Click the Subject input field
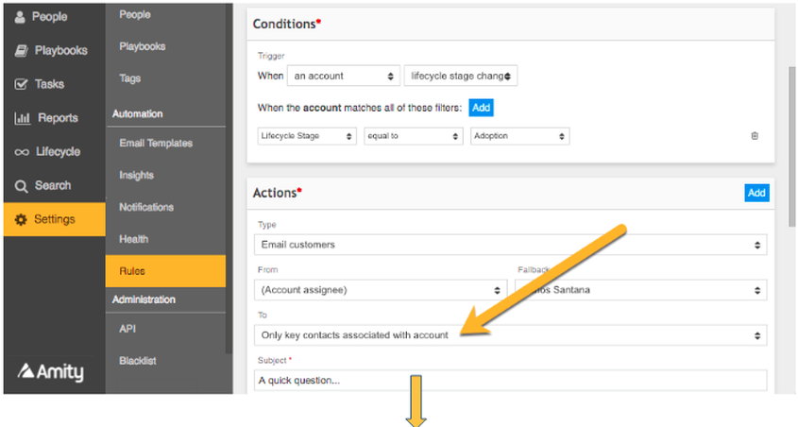The height and width of the screenshot is (427, 798). pos(510,380)
